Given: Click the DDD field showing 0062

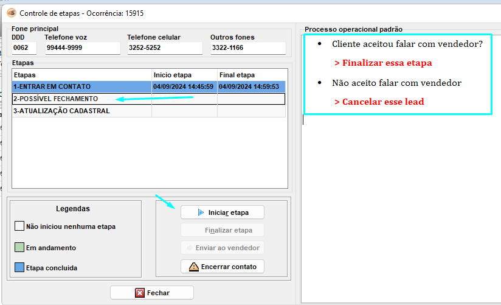Looking at the screenshot, I should pos(24,49).
